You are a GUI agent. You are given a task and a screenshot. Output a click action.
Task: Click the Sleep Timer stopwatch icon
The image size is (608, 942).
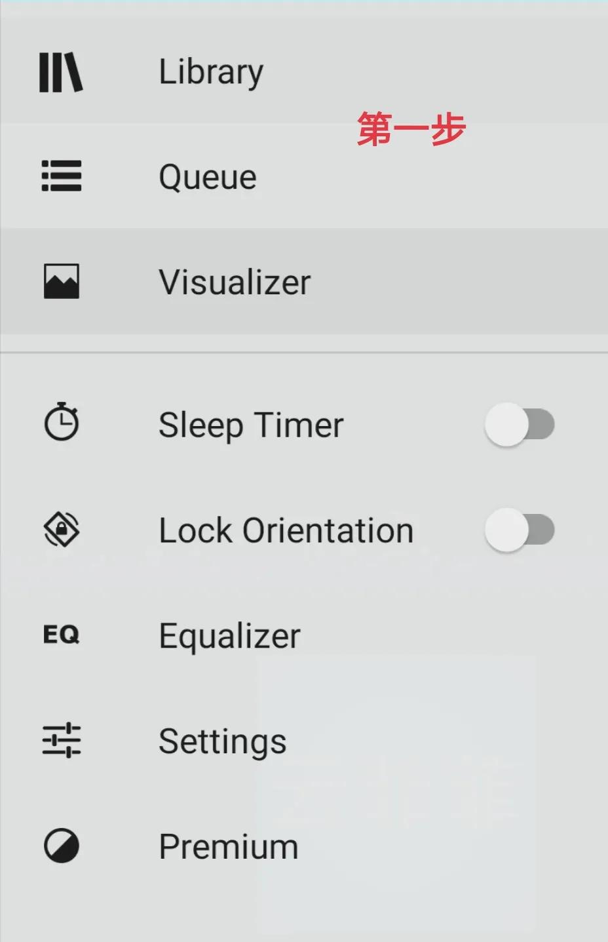pyautogui.click(x=61, y=423)
